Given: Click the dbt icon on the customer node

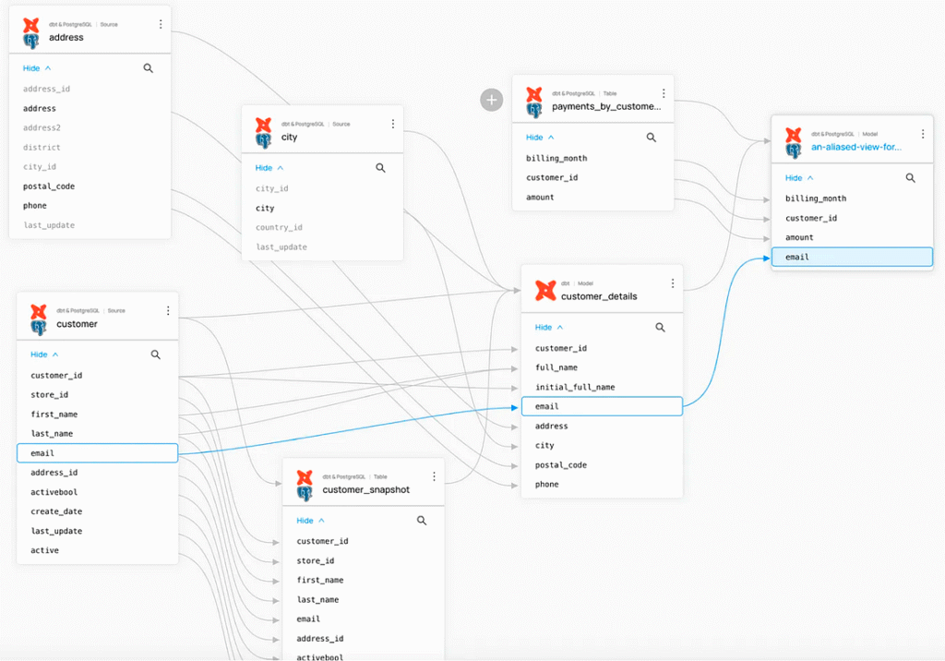Looking at the screenshot, I should [38, 316].
